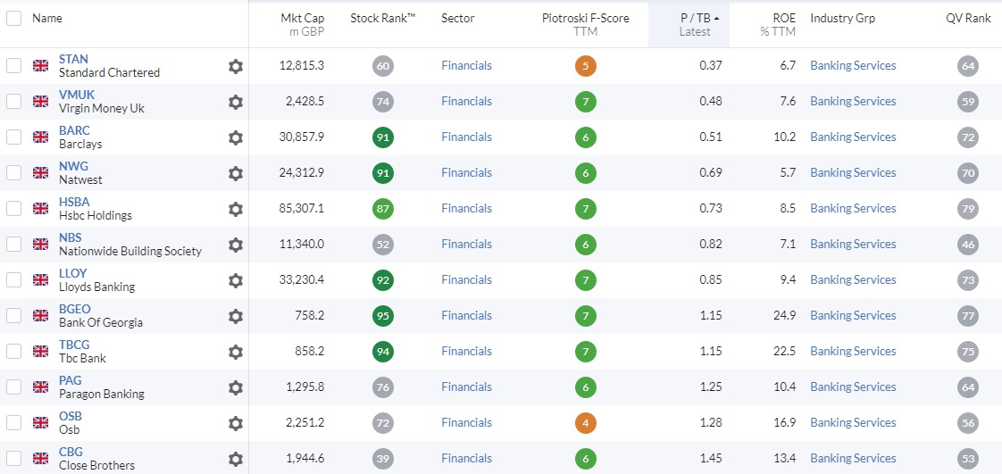Check the Tbc Bank row checkbox
The image size is (1002, 474).
pyautogui.click(x=14, y=352)
